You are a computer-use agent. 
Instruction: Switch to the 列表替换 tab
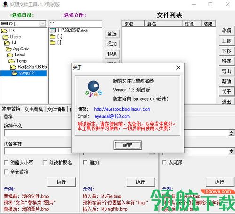(34, 109)
